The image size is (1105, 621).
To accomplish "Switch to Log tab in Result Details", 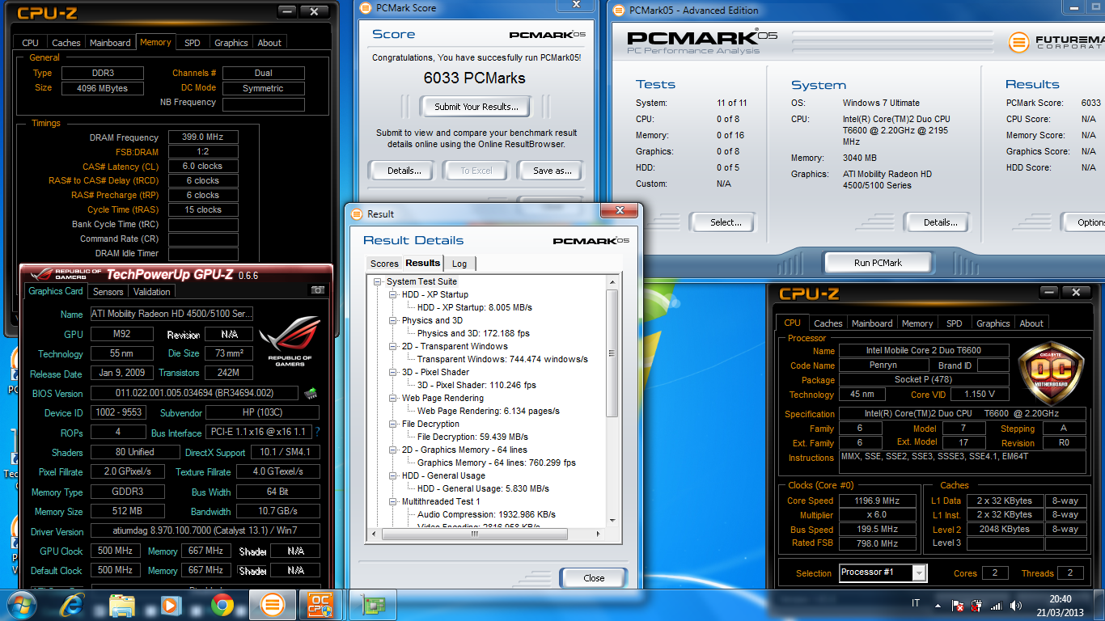I will 459,264.
